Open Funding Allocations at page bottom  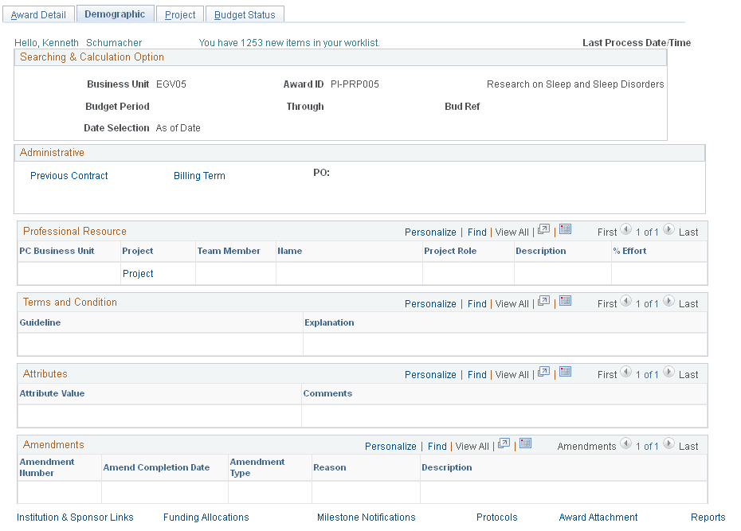(206, 517)
